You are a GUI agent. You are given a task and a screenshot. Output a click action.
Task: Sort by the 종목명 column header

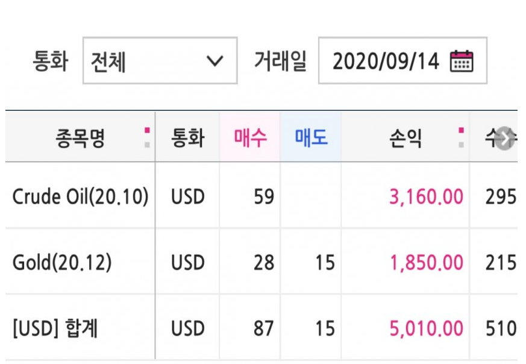[81, 137]
